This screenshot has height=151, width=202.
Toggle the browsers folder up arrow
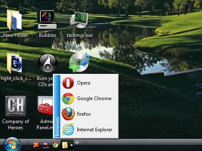pyautogui.click(x=71, y=145)
